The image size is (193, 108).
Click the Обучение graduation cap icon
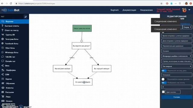[x=3, y=83]
